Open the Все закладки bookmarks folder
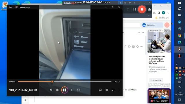185x104 pixels. click(162, 18)
